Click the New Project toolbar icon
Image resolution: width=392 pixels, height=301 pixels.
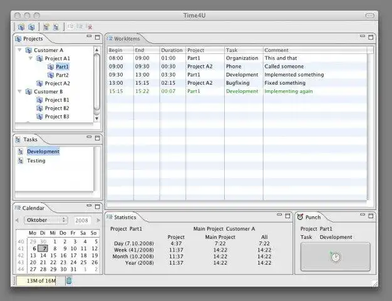click(x=21, y=27)
